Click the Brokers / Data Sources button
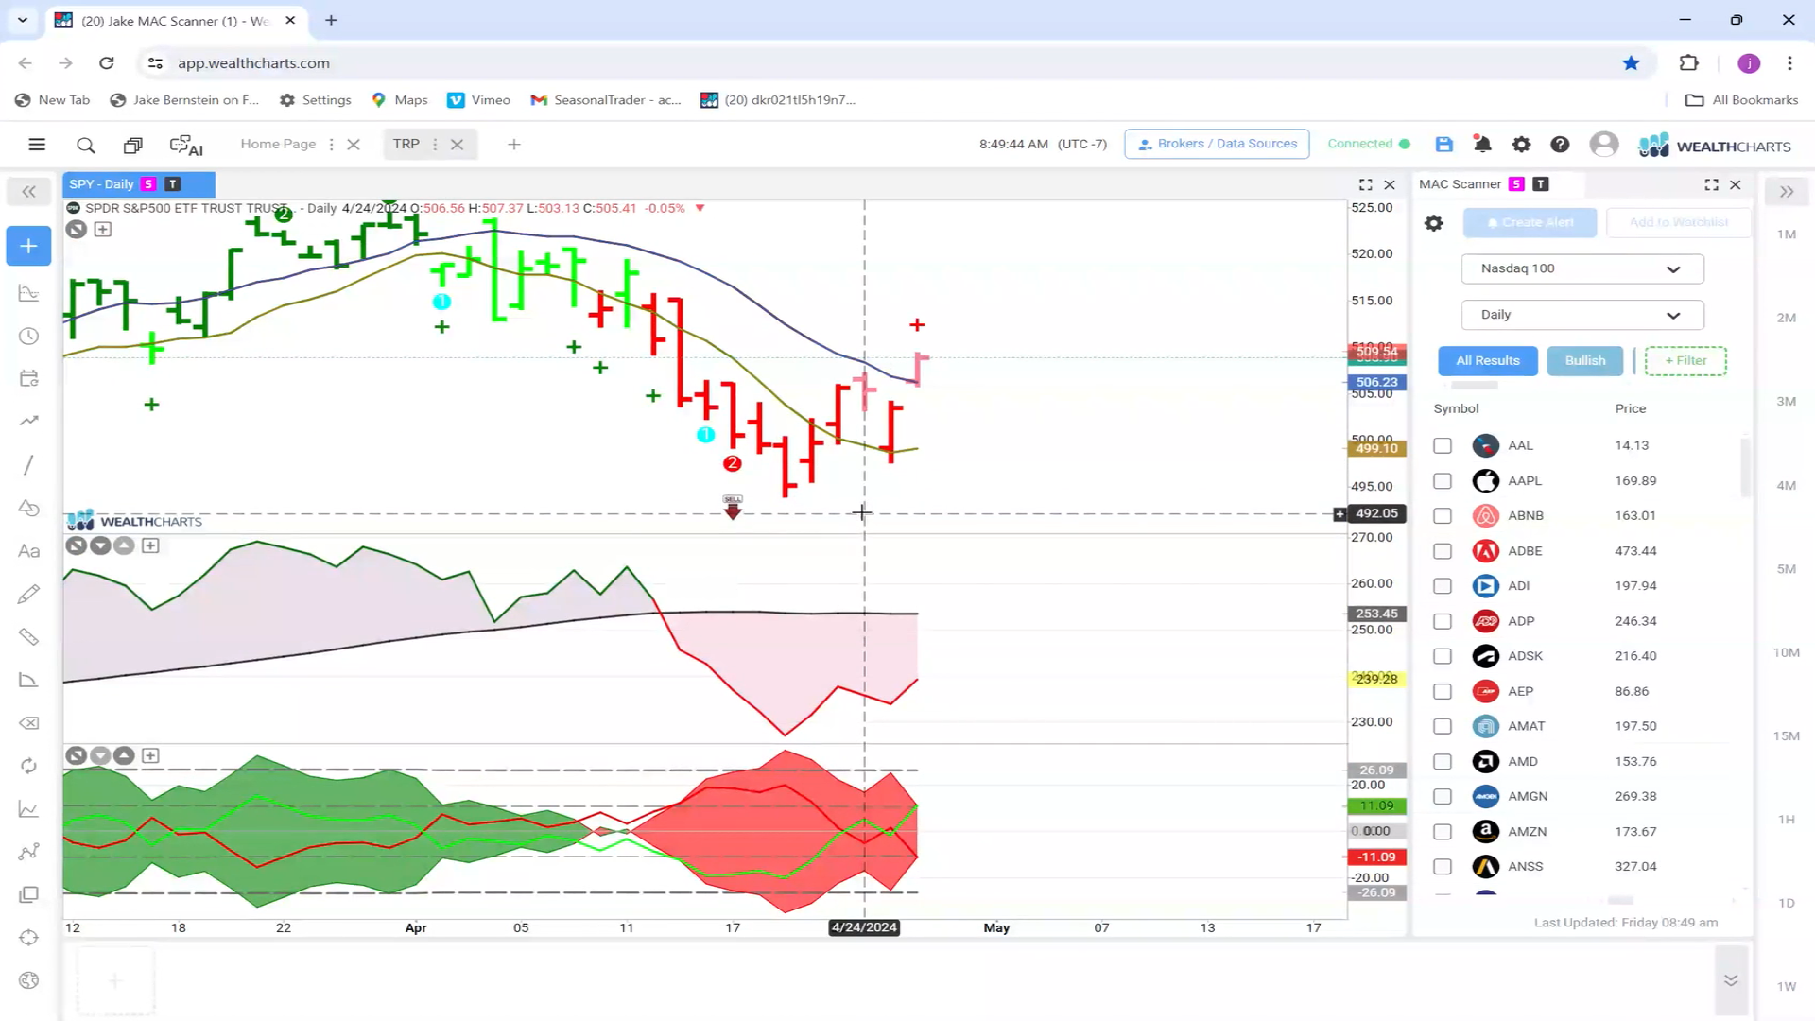This screenshot has height=1021, width=1815. [1217, 144]
